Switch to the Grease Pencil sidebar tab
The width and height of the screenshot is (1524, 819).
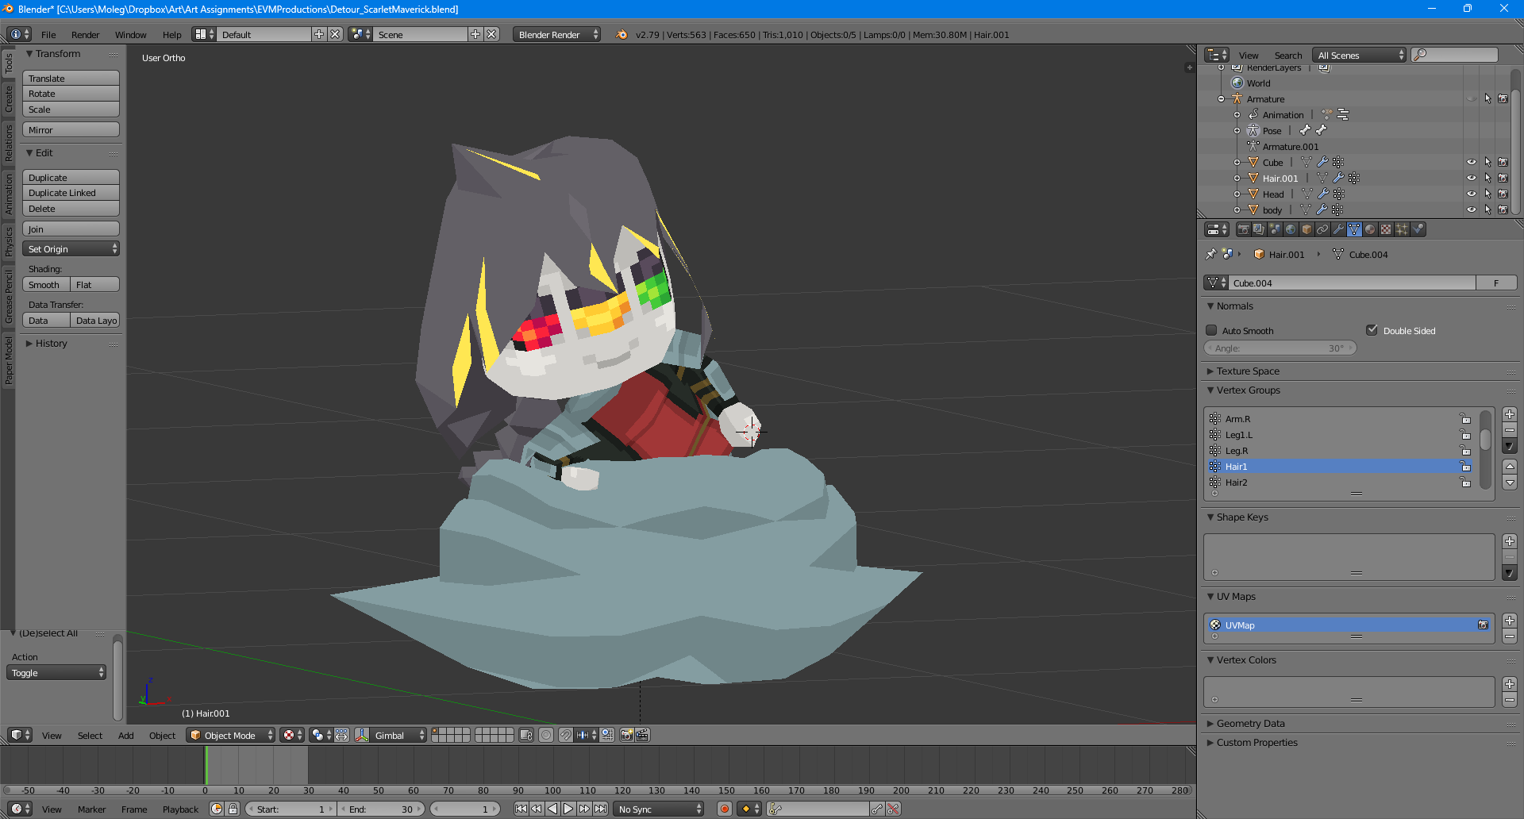(9, 296)
